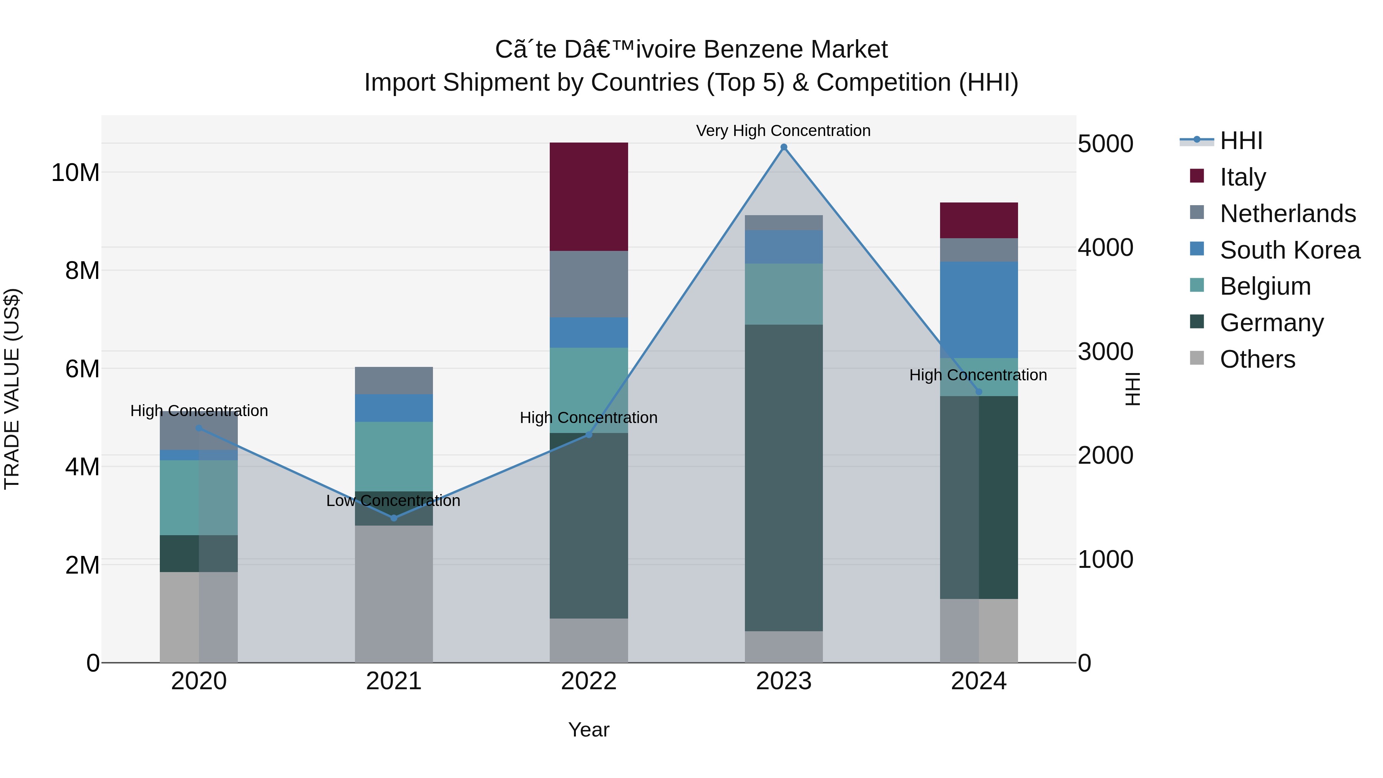The image size is (1383, 778).
Task: Click the 'Very High Concentration' annotation
Action: pos(783,131)
